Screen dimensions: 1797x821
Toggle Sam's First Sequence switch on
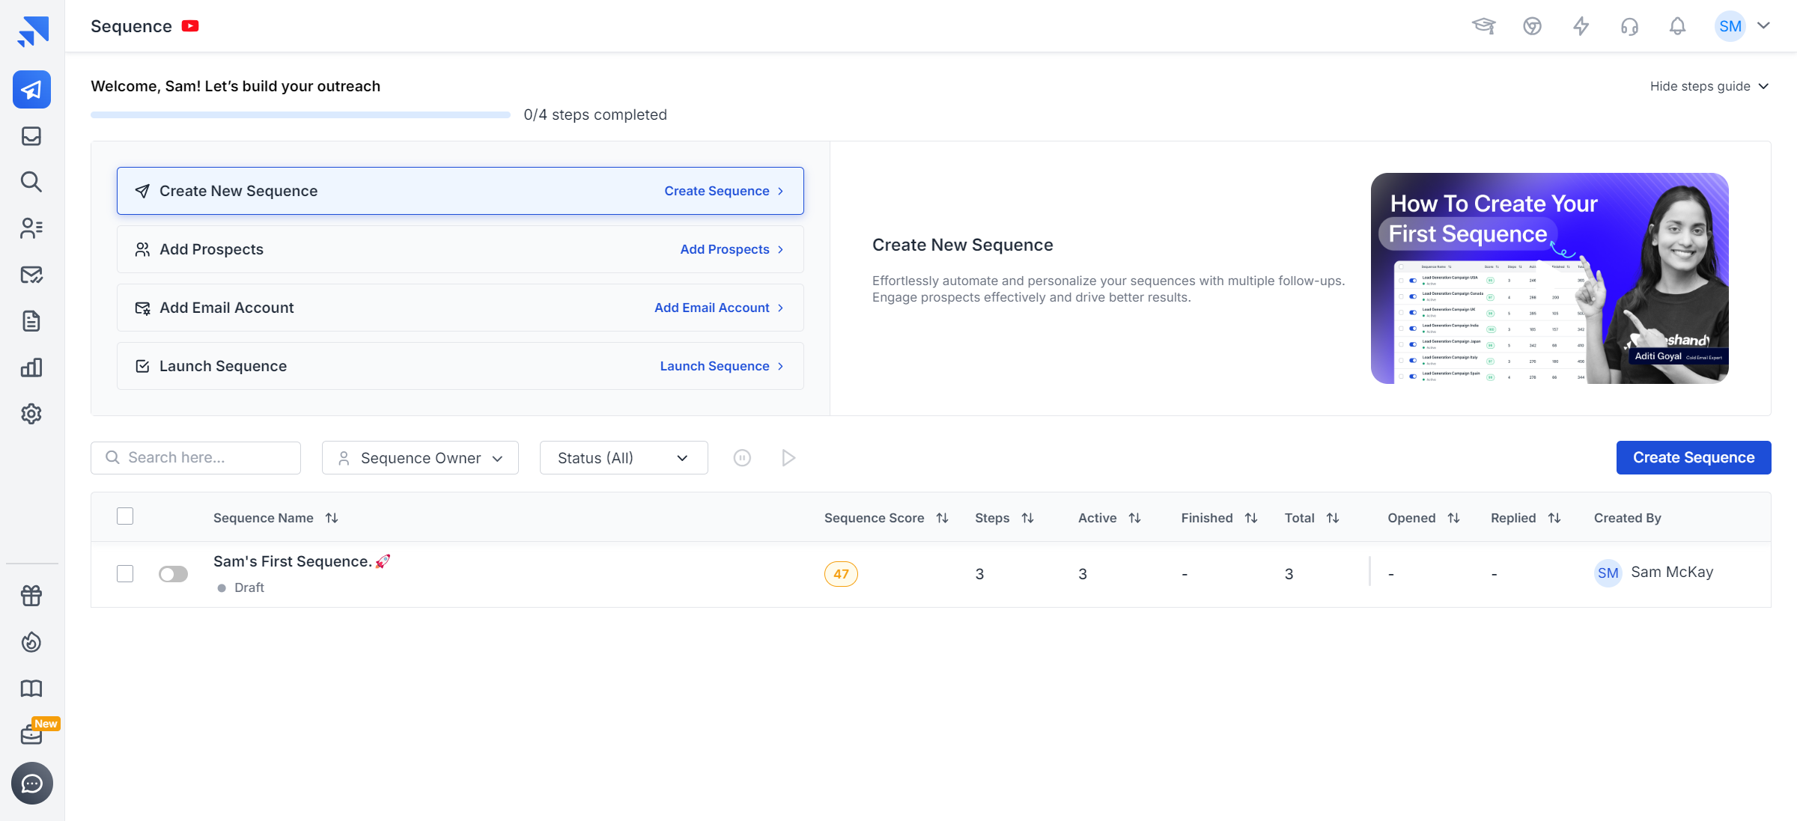coord(173,574)
